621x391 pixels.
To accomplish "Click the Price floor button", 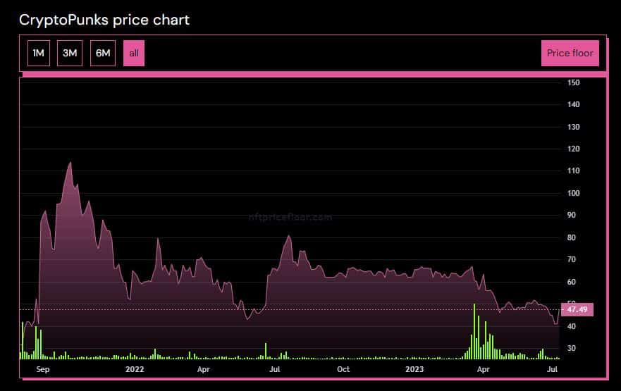I will [570, 53].
